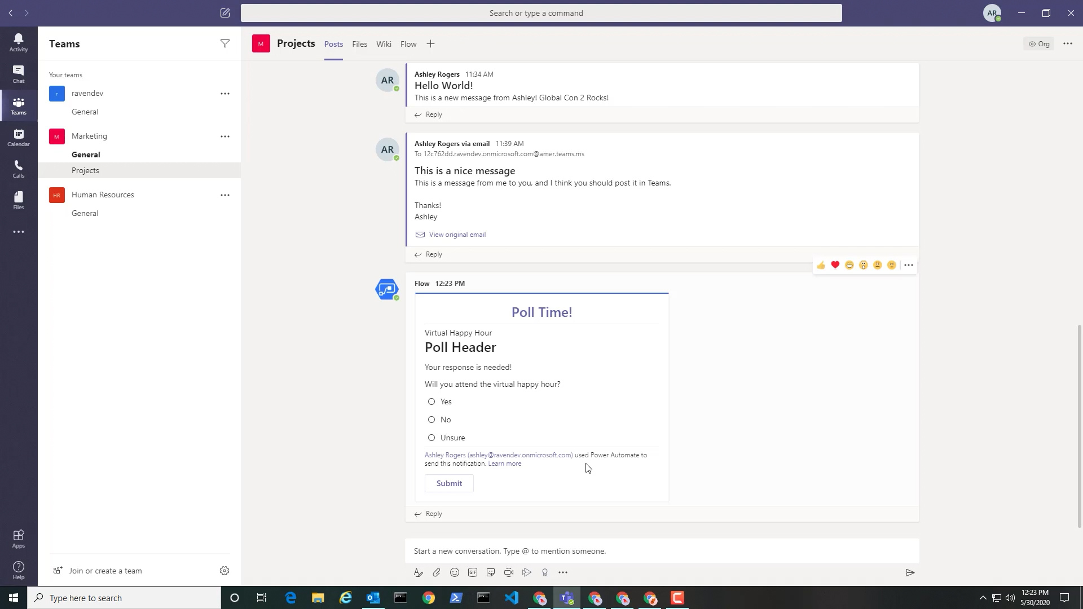Reply to the Flow poll message
1083x609 pixels.
(x=429, y=514)
